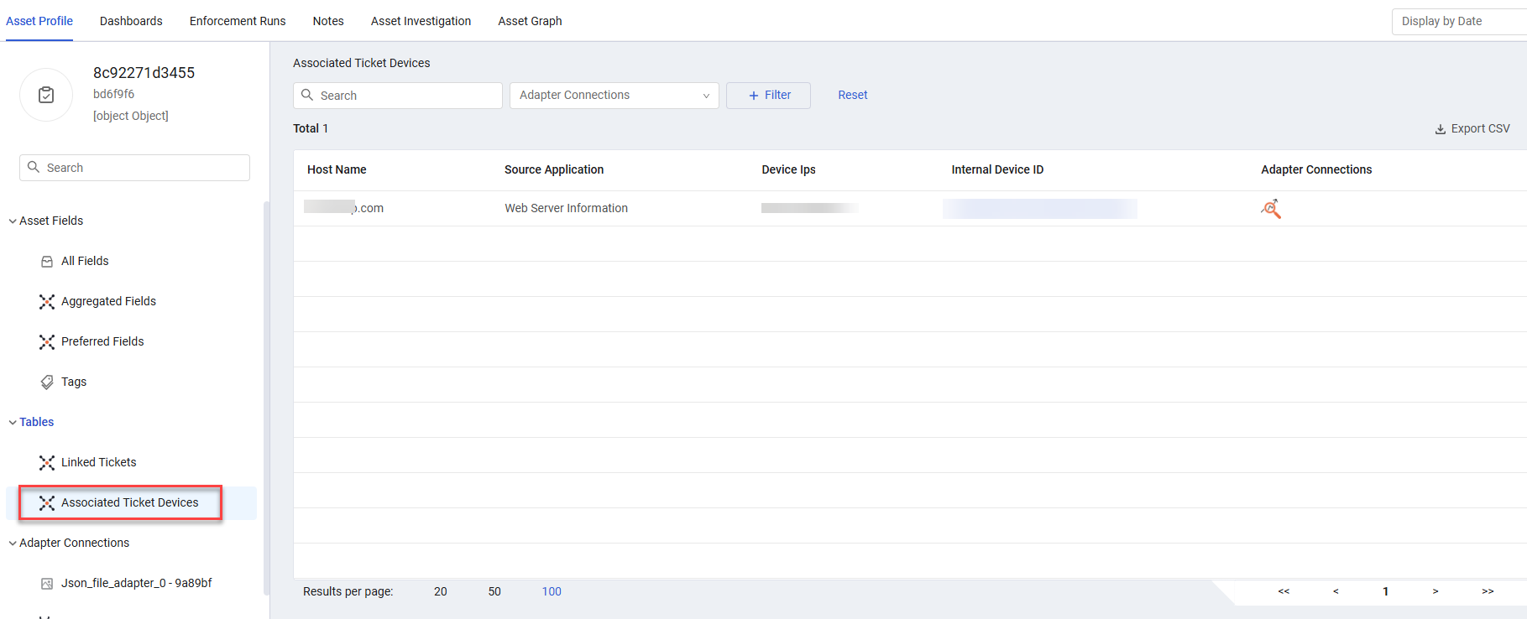Click the Preferred Fields icon
The width and height of the screenshot is (1527, 619).
tap(47, 342)
